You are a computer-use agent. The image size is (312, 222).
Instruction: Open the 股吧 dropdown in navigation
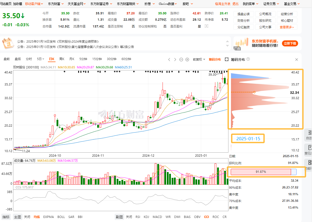[188, 4]
